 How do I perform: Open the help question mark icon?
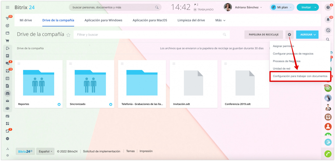pyautogui.click(x=328, y=8)
